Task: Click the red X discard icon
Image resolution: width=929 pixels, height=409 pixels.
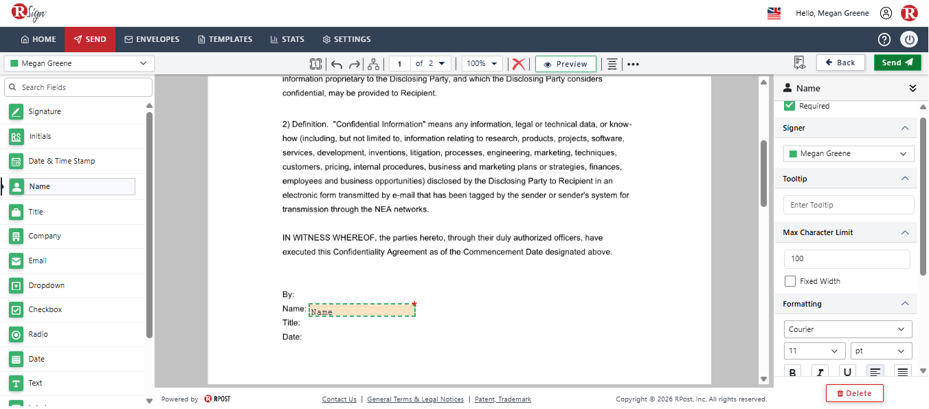Action: point(519,64)
